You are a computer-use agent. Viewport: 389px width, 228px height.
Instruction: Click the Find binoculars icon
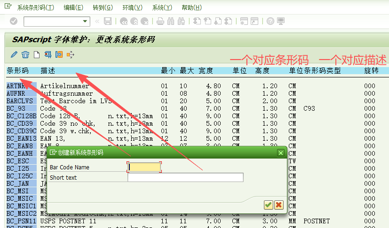pos(171,21)
